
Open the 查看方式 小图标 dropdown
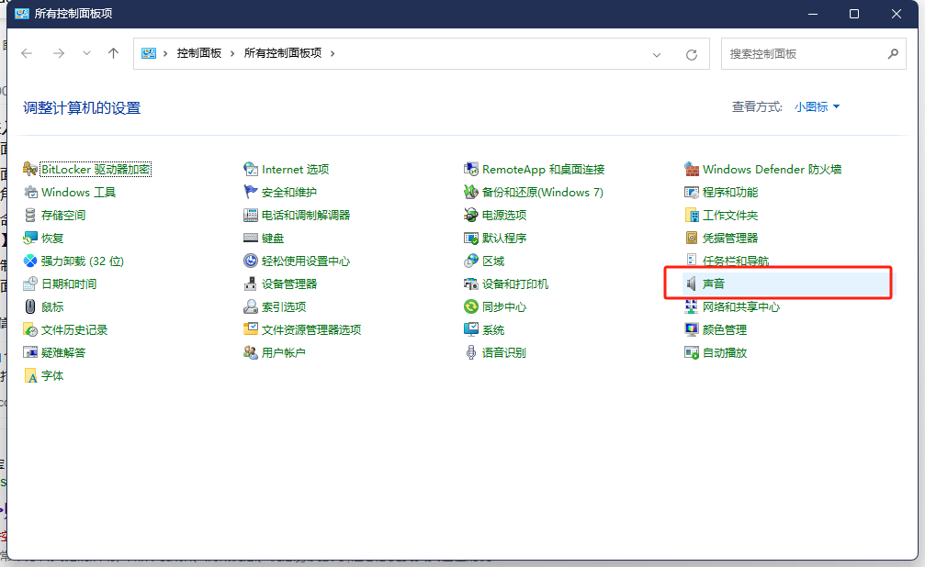[817, 106]
